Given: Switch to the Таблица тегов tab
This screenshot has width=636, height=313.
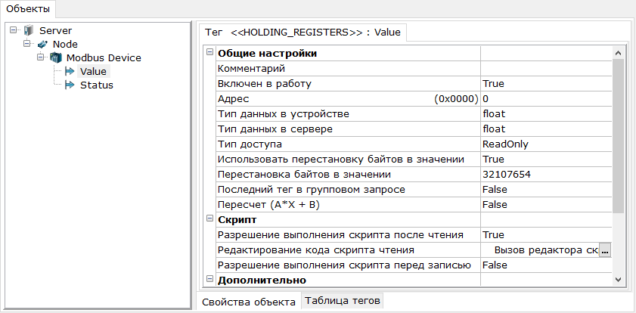Looking at the screenshot, I should coord(343,301).
